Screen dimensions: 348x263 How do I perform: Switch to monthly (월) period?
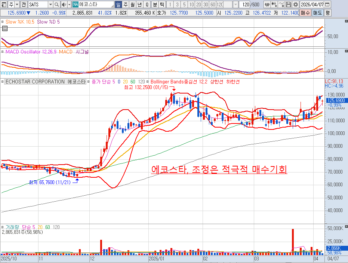pyautogui.click(x=132, y=4)
